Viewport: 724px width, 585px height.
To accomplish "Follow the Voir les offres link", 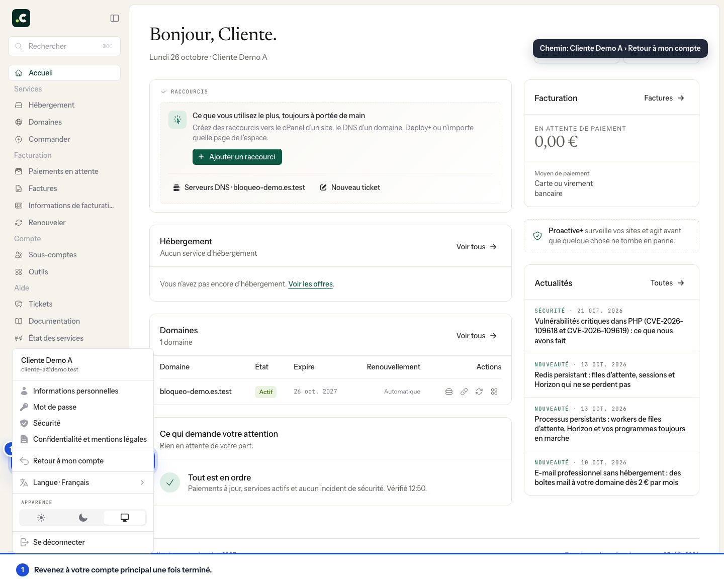I will click(x=311, y=284).
